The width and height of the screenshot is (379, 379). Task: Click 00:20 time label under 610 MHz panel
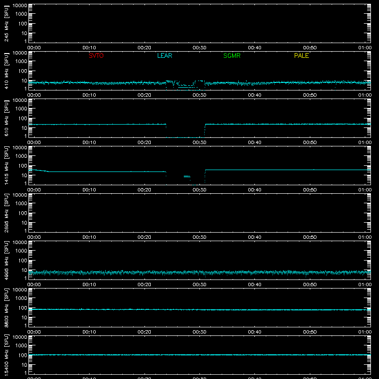click(144, 143)
